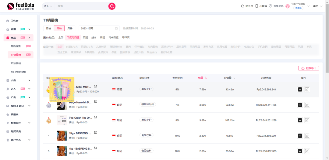Click the magnifier search button in header
The width and height of the screenshot is (329, 160).
pos(112,6)
